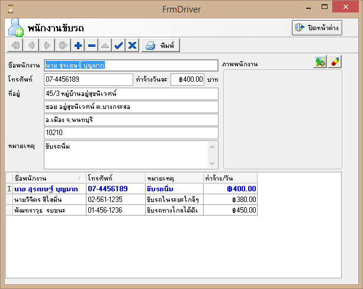Select row นายวิจิตร สีใสมั่น
Image resolution: width=363 pixels, height=289 pixels.
131,200
